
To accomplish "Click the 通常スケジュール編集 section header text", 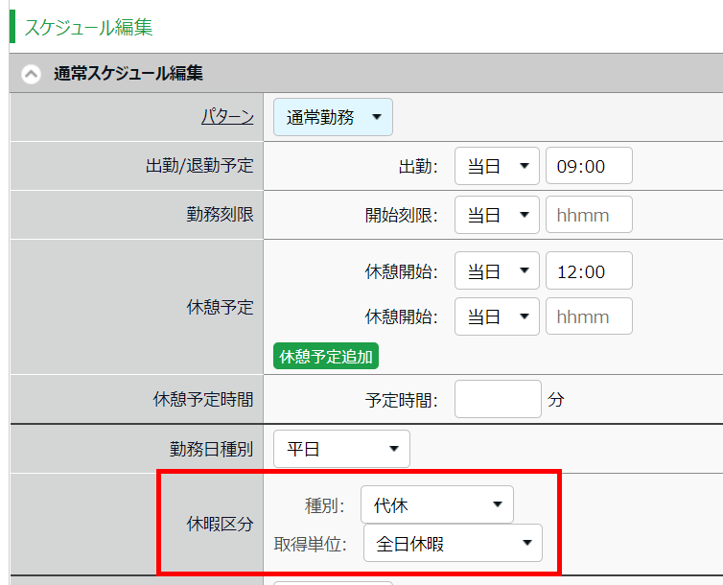I will coord(128,74).
